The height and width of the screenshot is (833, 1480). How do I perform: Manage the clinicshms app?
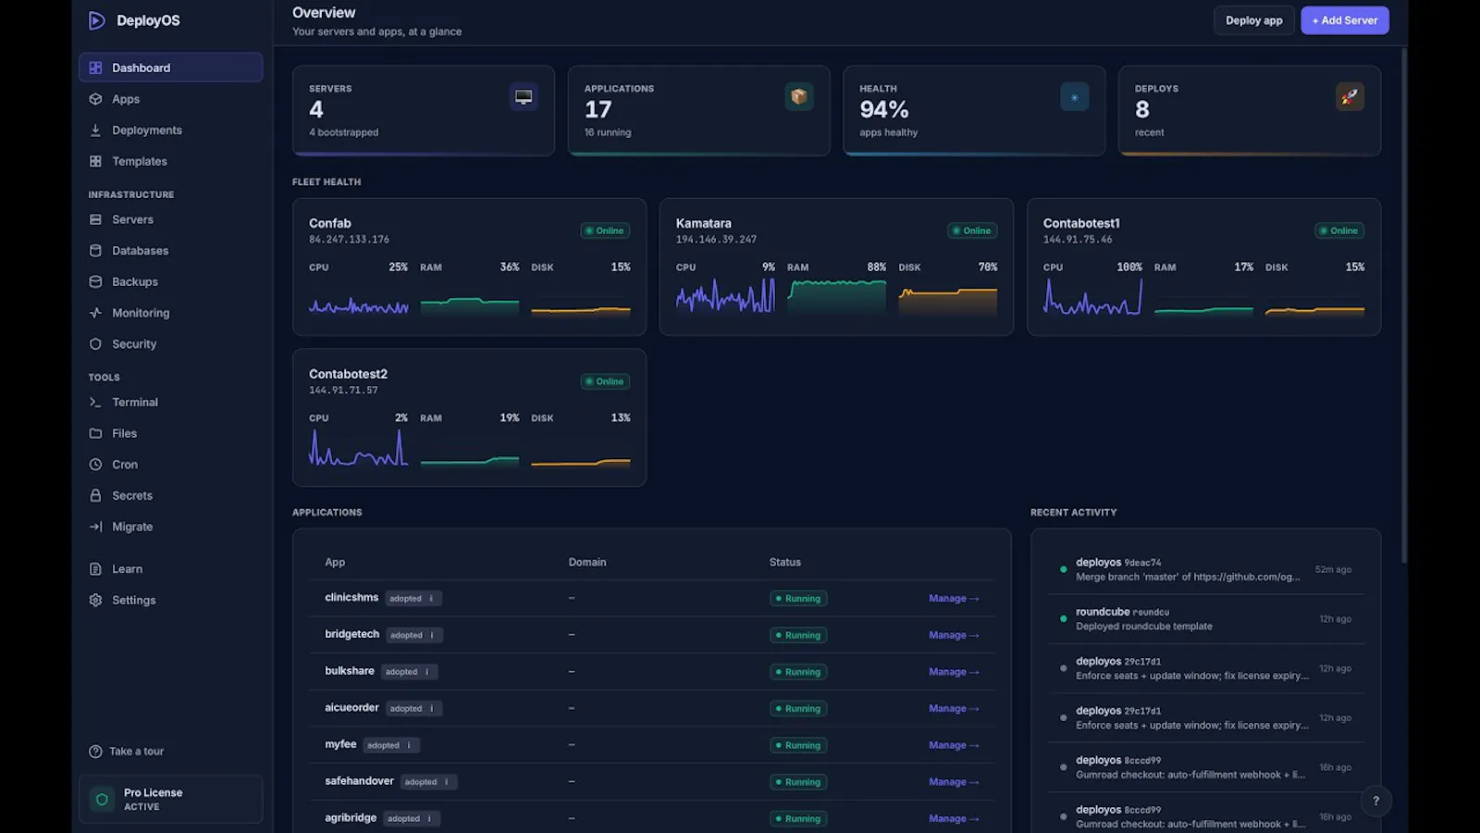click(x=954, y=599)
